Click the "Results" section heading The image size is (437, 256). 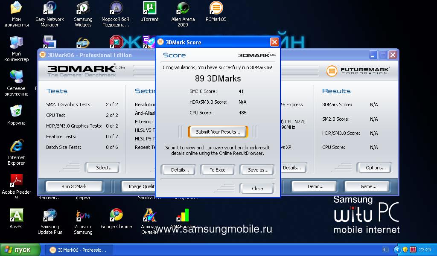(x=336, y=91)
